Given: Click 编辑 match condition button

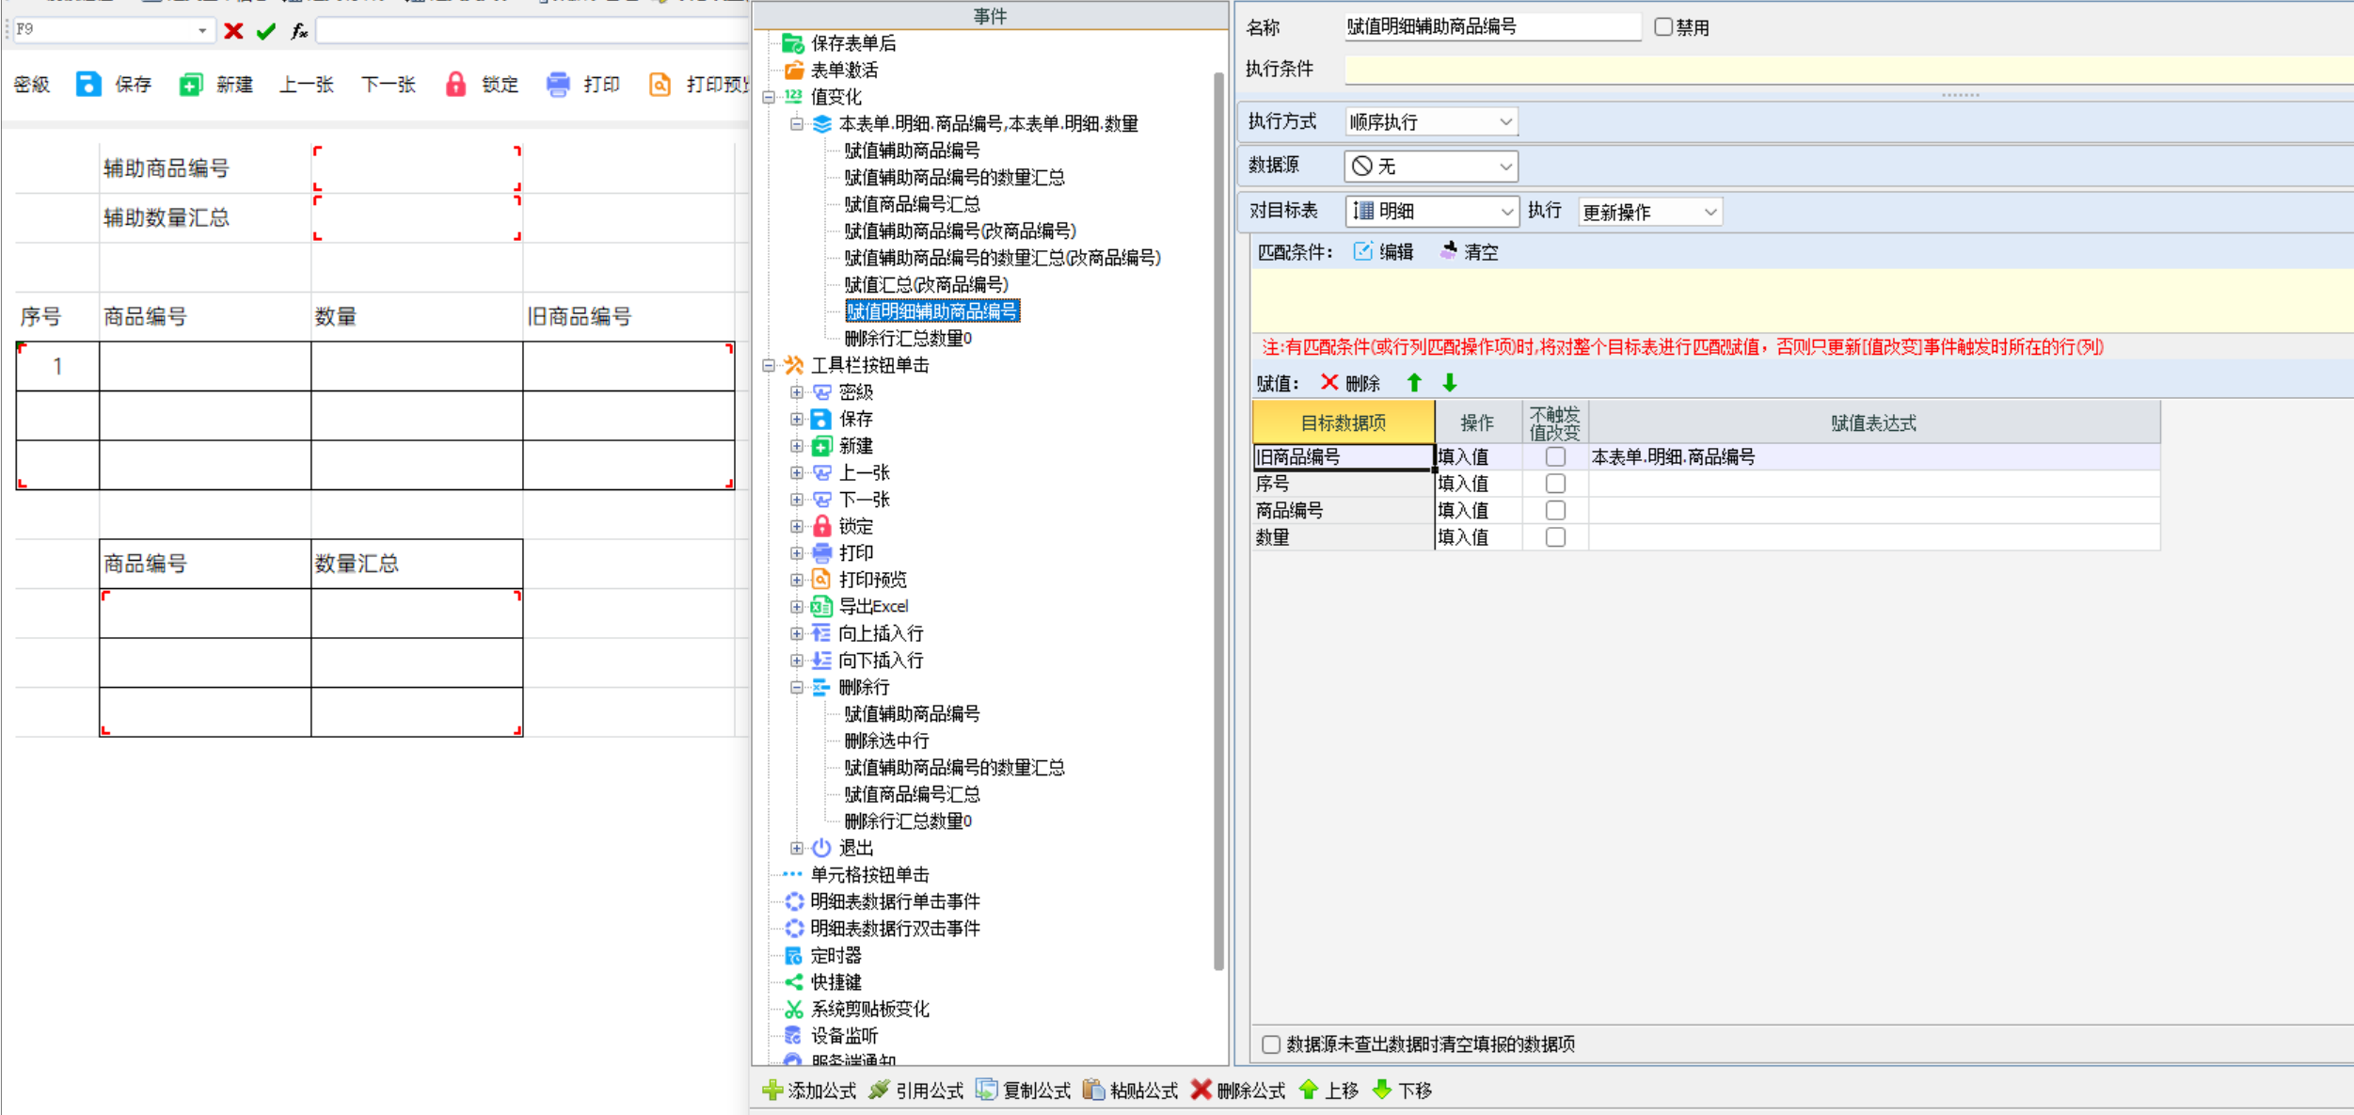Looking at the screenshot, I should click(x=1384, y=251).
